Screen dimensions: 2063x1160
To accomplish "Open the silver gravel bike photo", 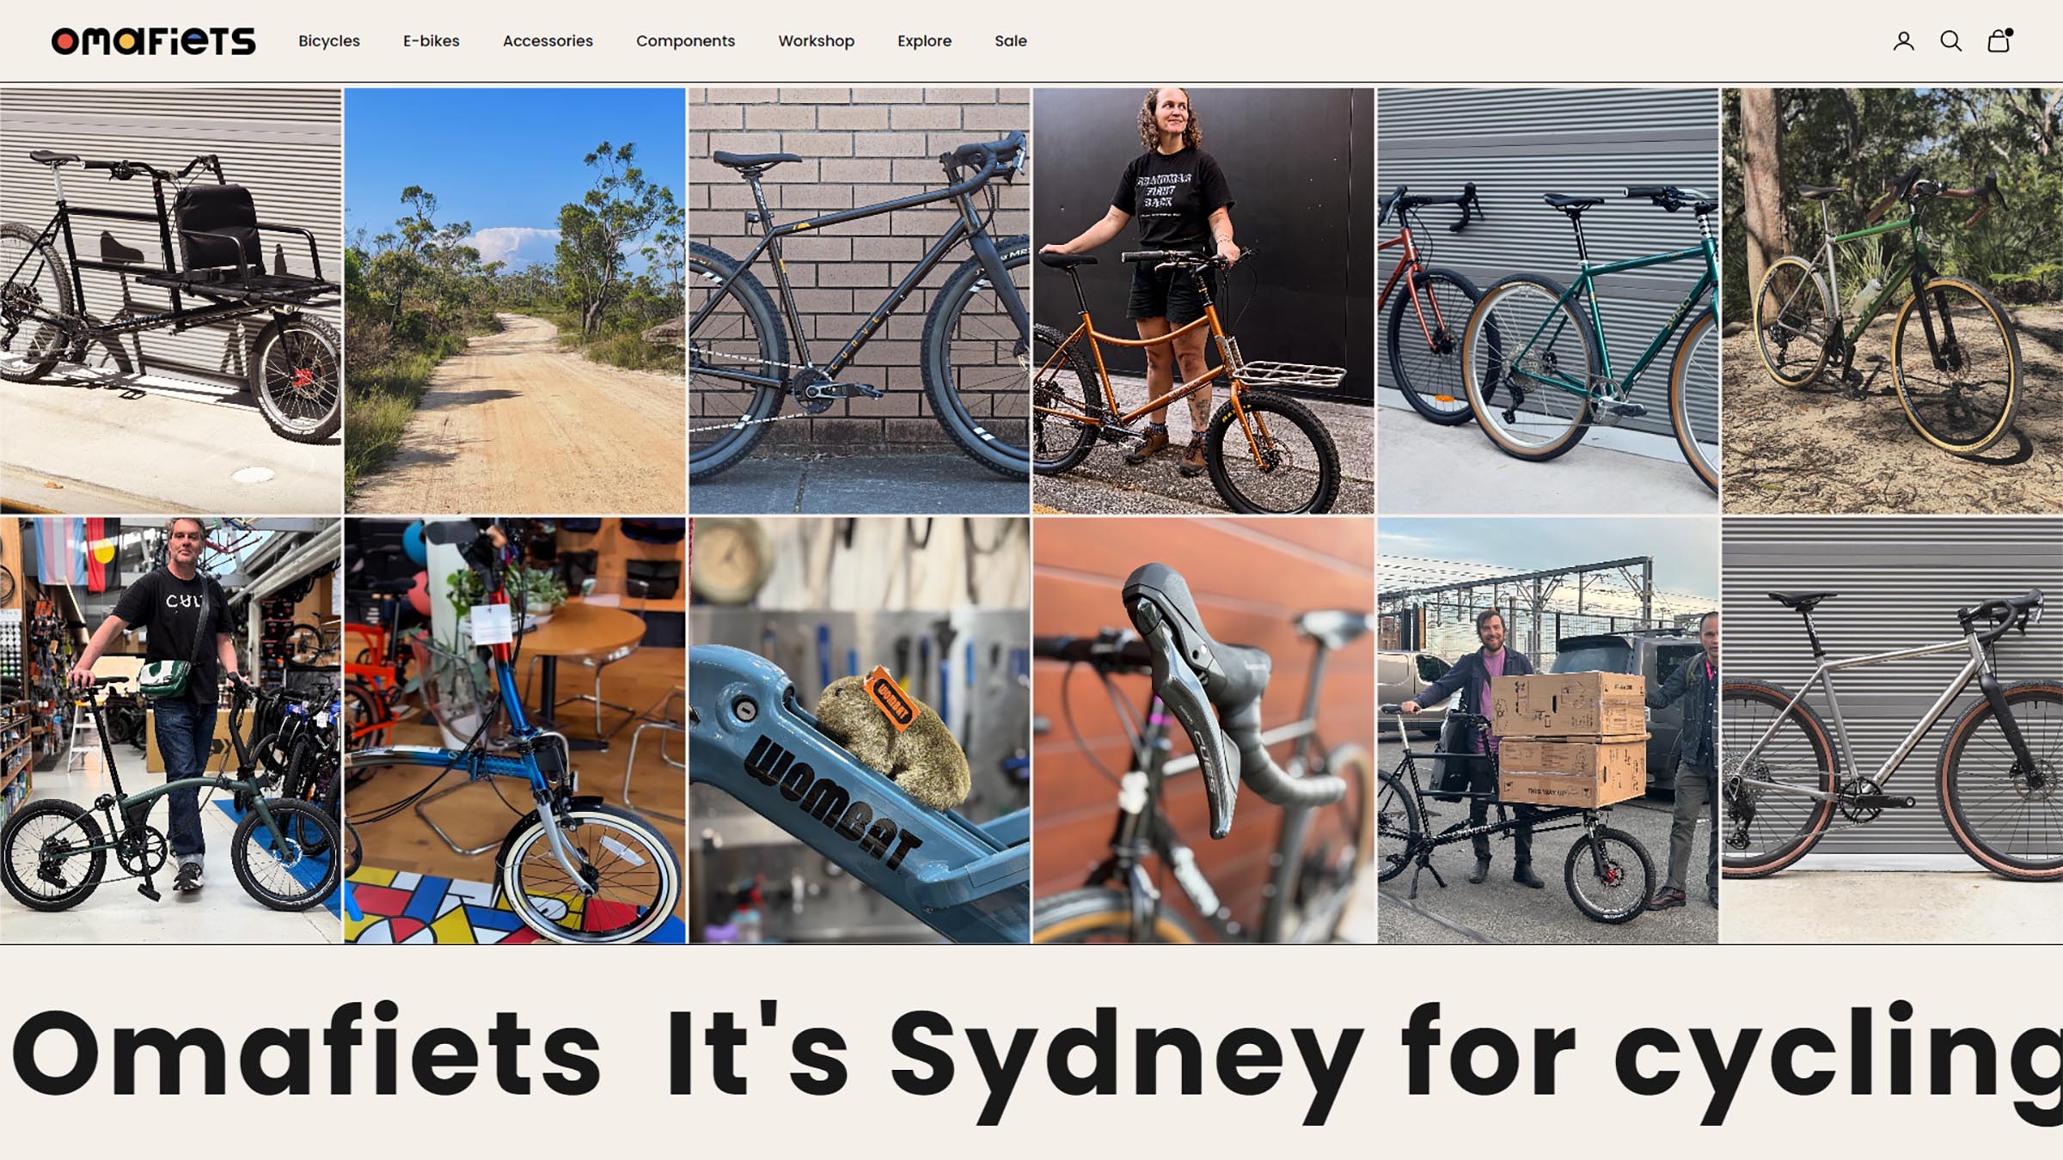I will (x=1892, y=730).
